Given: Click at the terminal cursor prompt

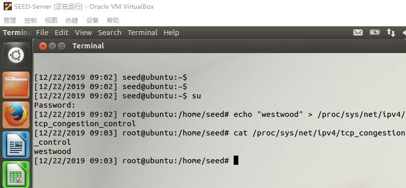Looking at the screenshot, I should (236, 160).
